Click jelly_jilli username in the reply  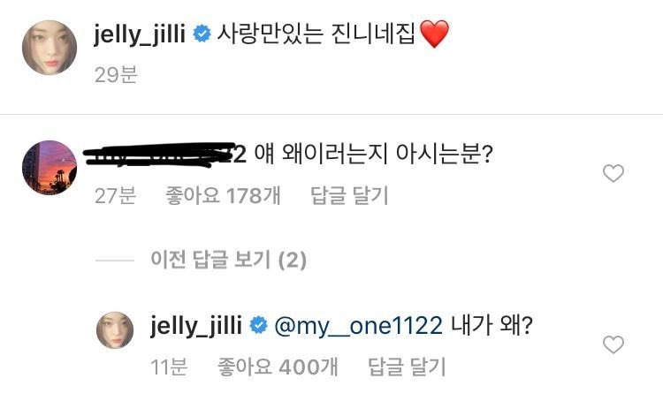point(196,326)
